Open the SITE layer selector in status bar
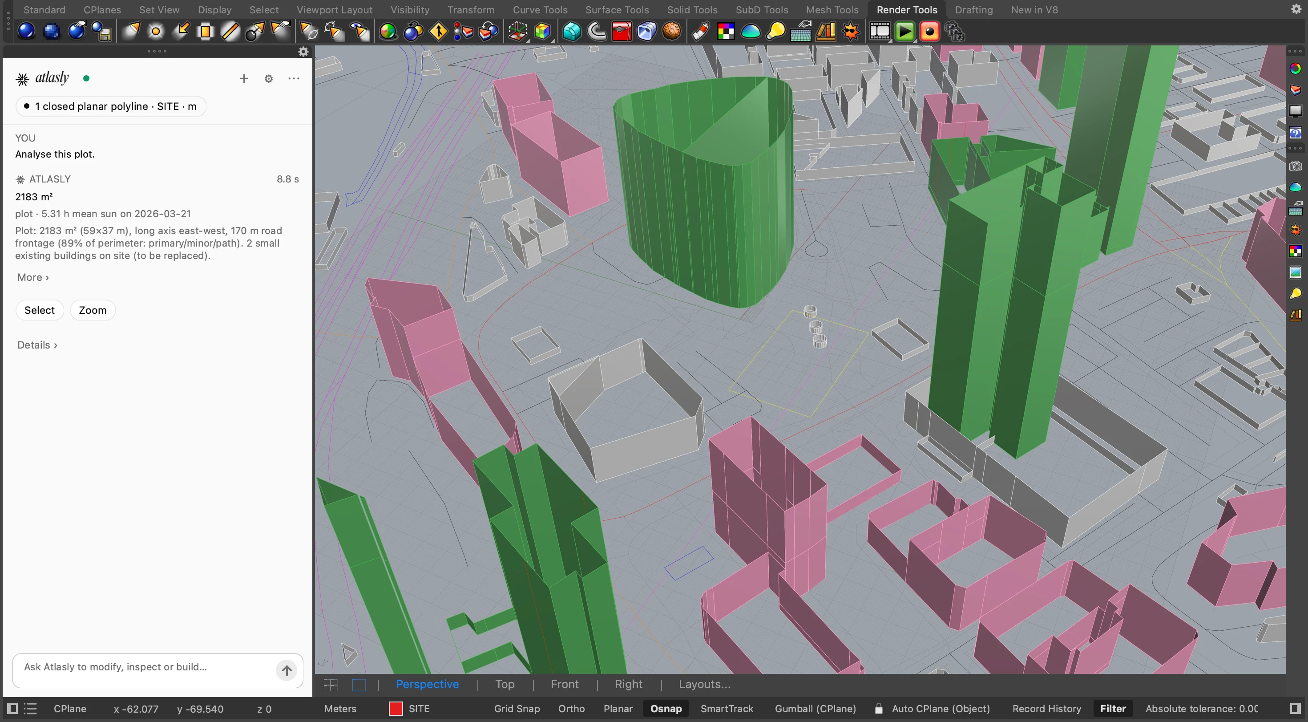 (x=419, y=709)
